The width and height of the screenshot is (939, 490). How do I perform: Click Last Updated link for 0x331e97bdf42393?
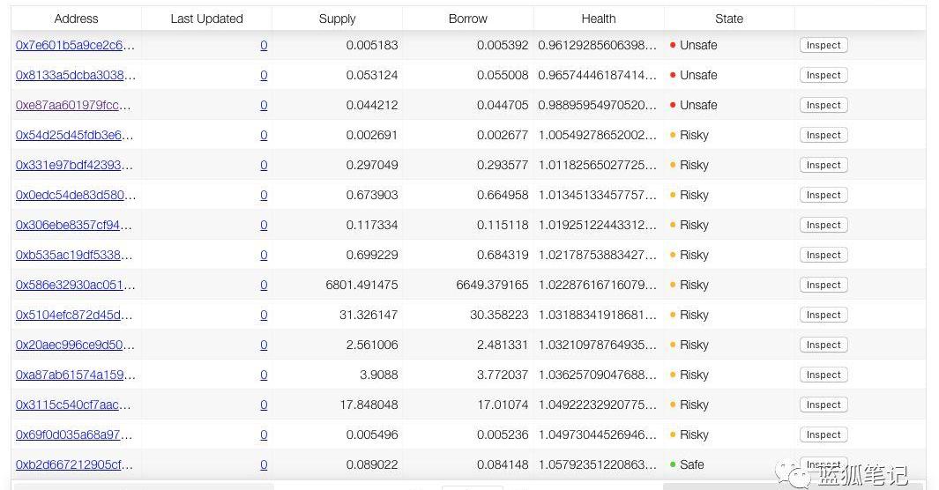coord(264,165)
